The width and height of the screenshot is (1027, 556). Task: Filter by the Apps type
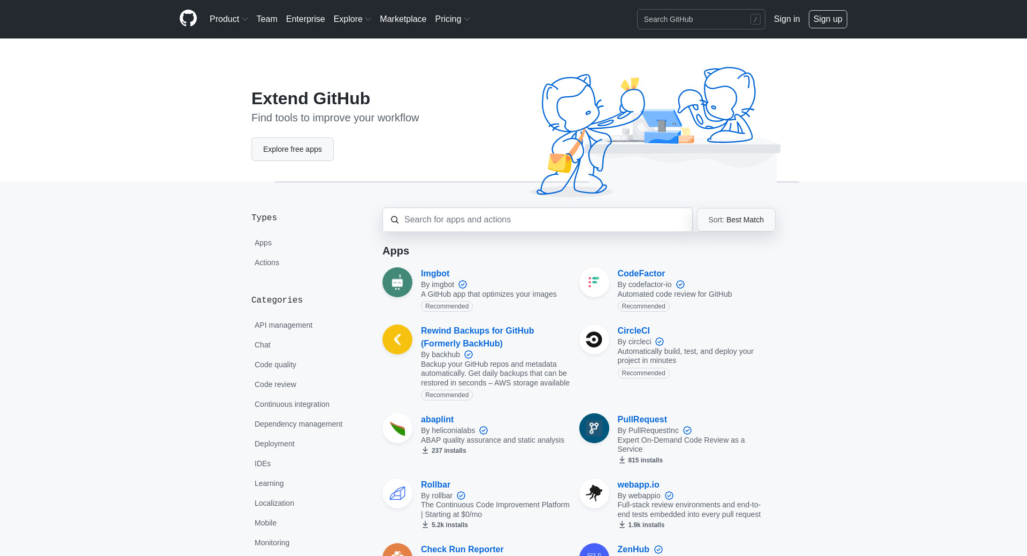tap(263, 243)
